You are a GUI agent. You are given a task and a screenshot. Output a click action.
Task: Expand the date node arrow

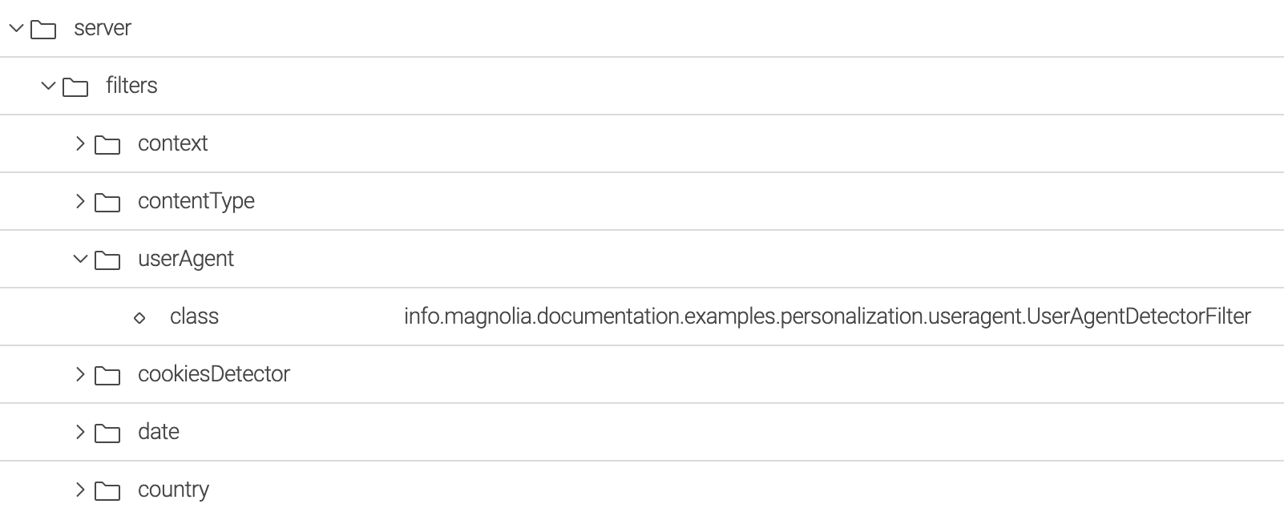coord(80,432)
